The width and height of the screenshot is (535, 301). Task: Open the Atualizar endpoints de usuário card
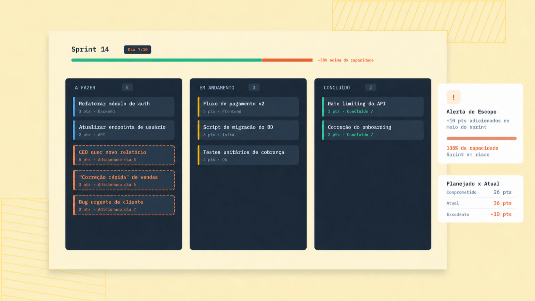click(x=124, y=130)
